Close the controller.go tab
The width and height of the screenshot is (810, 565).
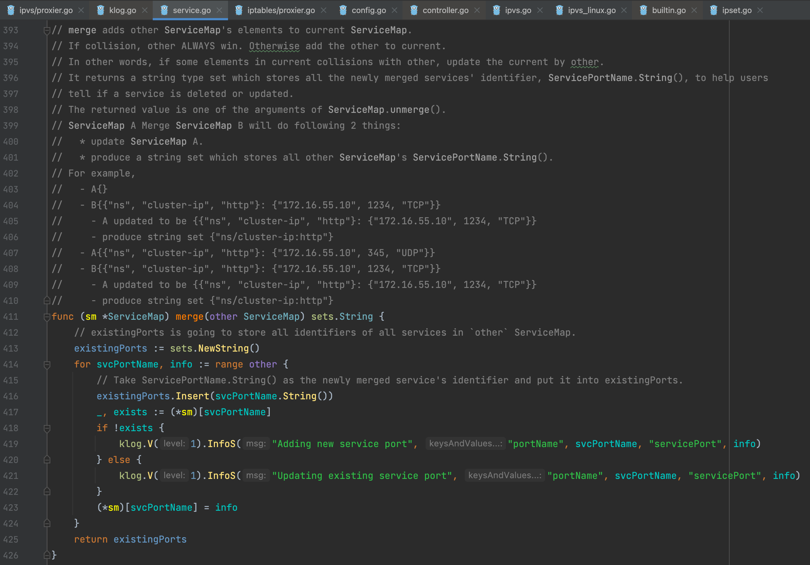point(477,10)
